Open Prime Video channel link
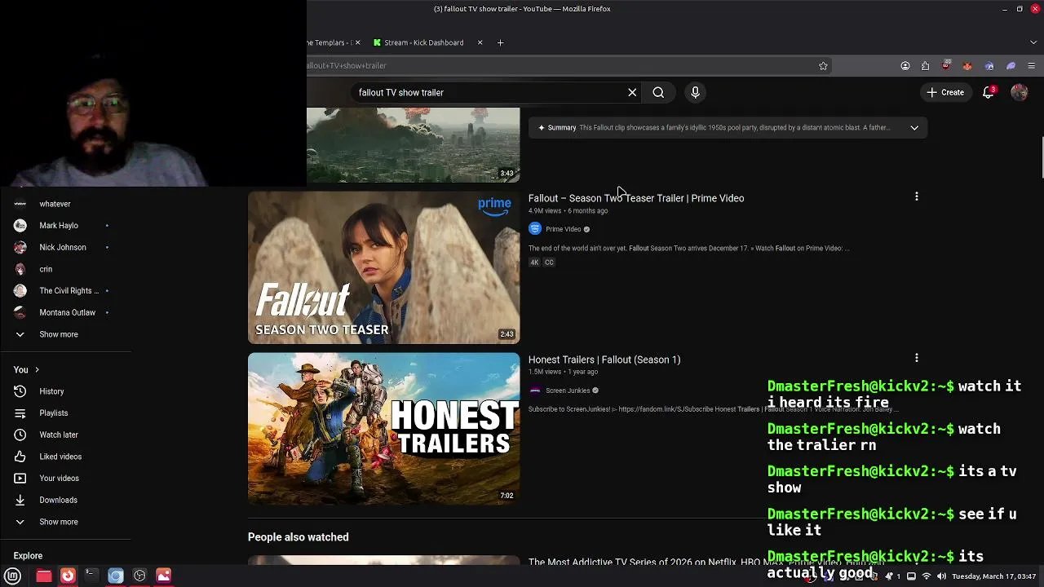Screen dimensions: 1044x587 (x=563, y=229)
